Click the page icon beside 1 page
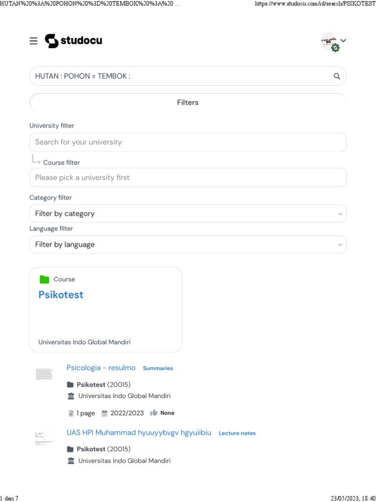This screenshot has height=502, width=376. pos(71,413)
